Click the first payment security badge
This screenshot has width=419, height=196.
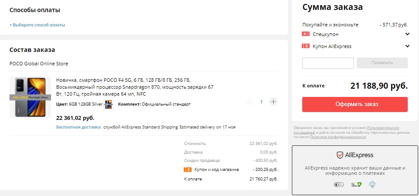point(339,185)
